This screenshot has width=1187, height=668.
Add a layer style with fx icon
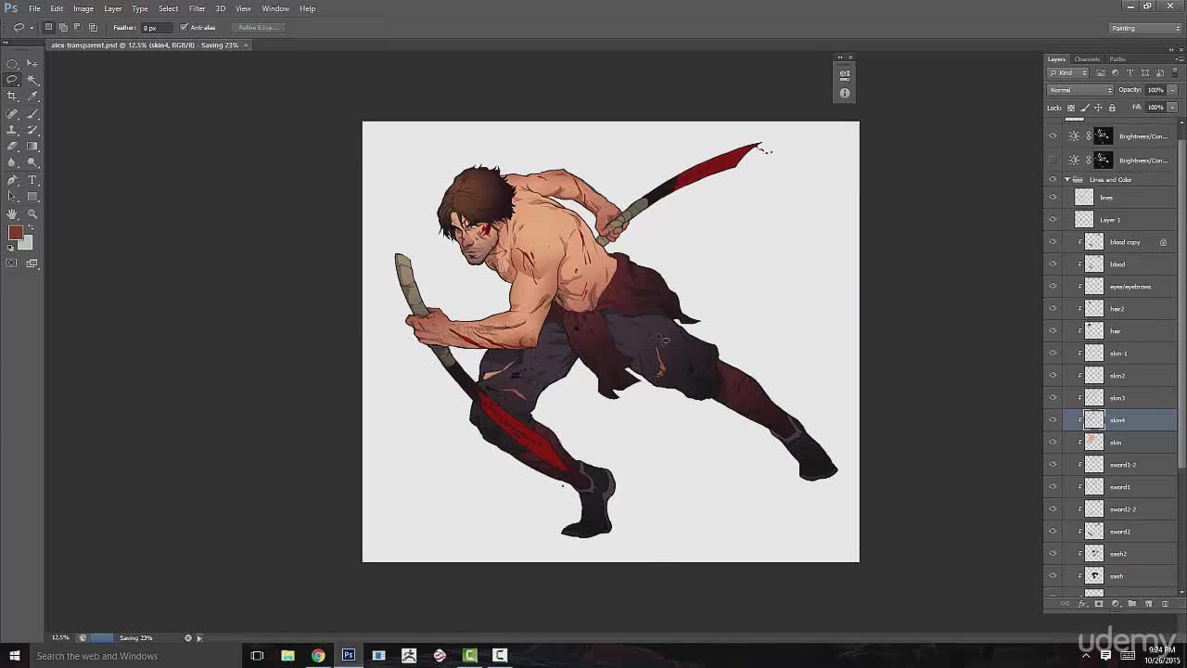pyautogui.click(x=1082, y=604)
